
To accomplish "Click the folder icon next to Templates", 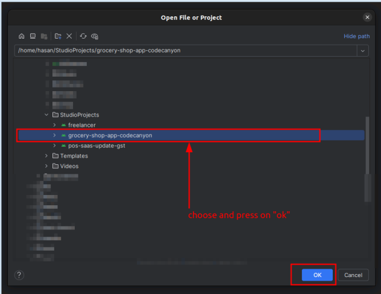I will [x=55, y=156].
